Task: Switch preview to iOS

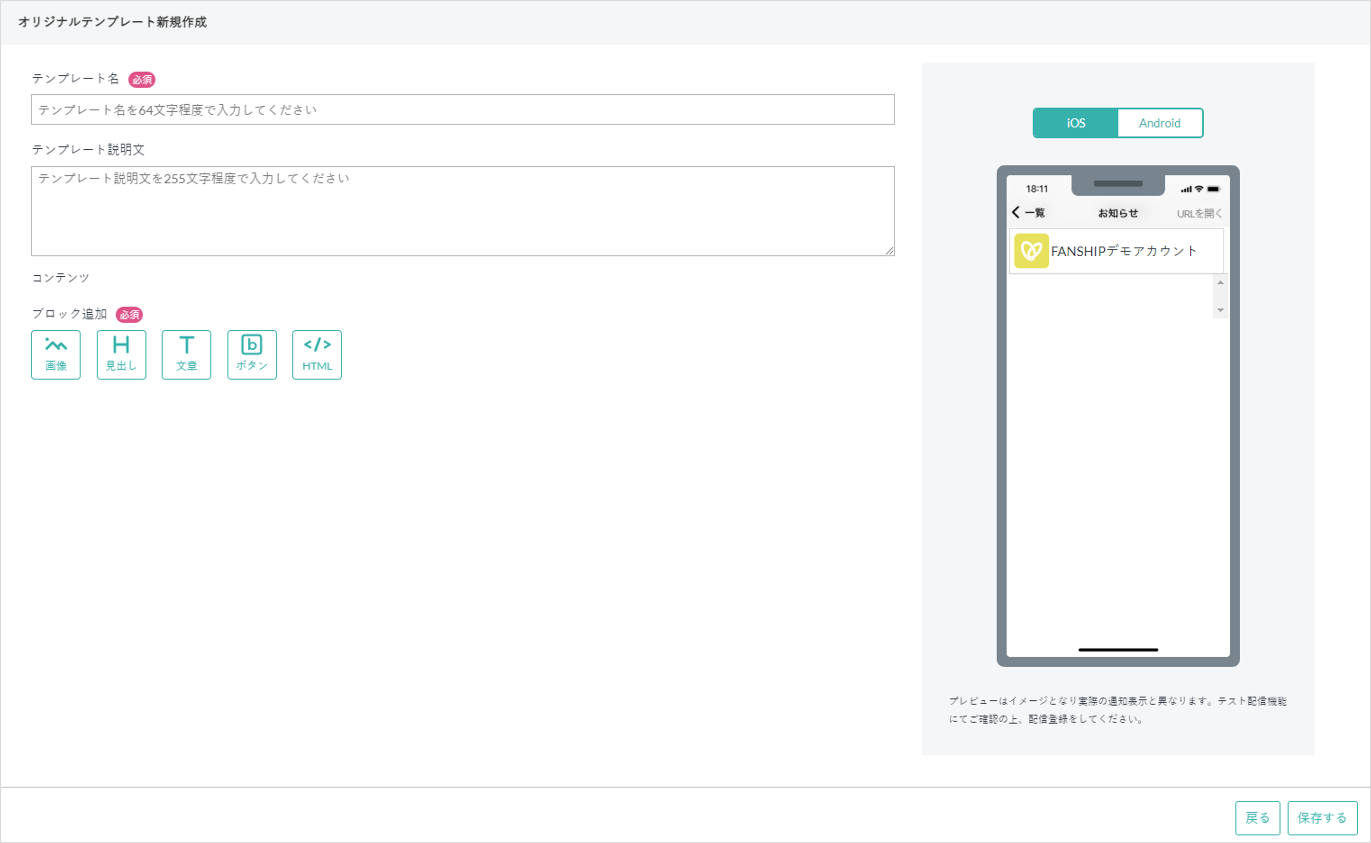Action: pyautogui.click(x=1076, y=123)
